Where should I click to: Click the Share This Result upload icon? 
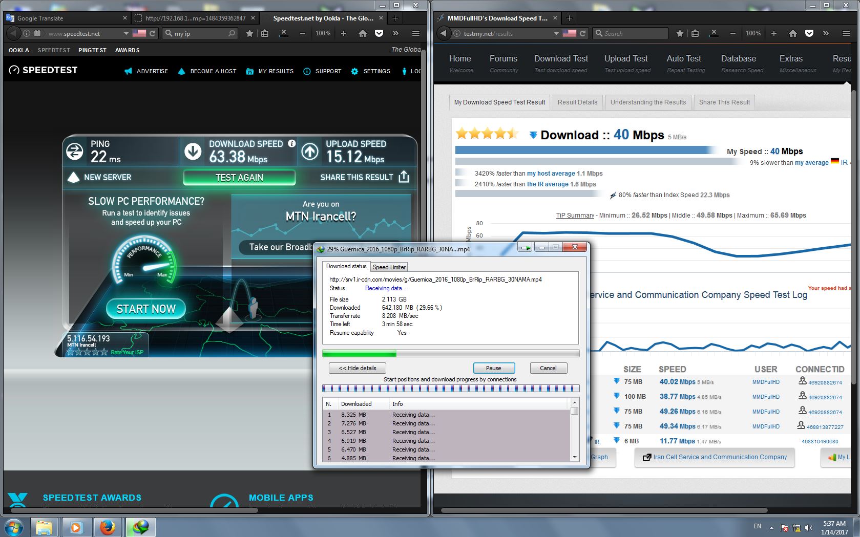pyautogui.click(x=404, y=177)
